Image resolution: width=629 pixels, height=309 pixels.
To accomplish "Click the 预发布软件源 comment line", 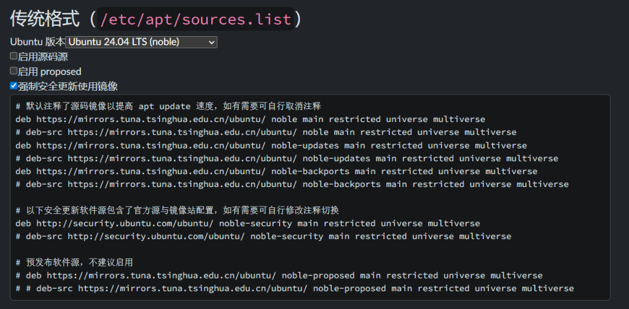I will pos(74,262).
